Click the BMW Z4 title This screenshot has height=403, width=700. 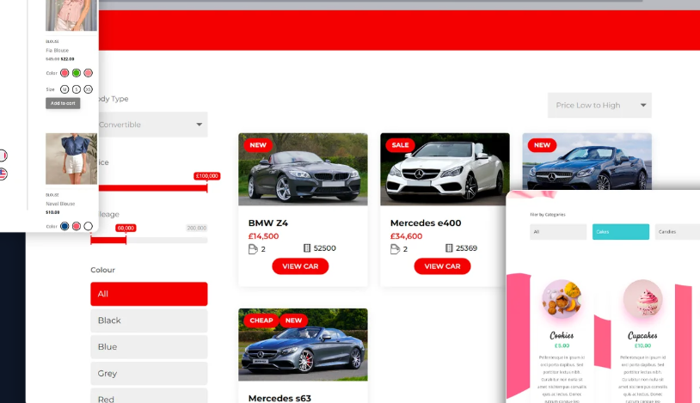coord(267,223)
